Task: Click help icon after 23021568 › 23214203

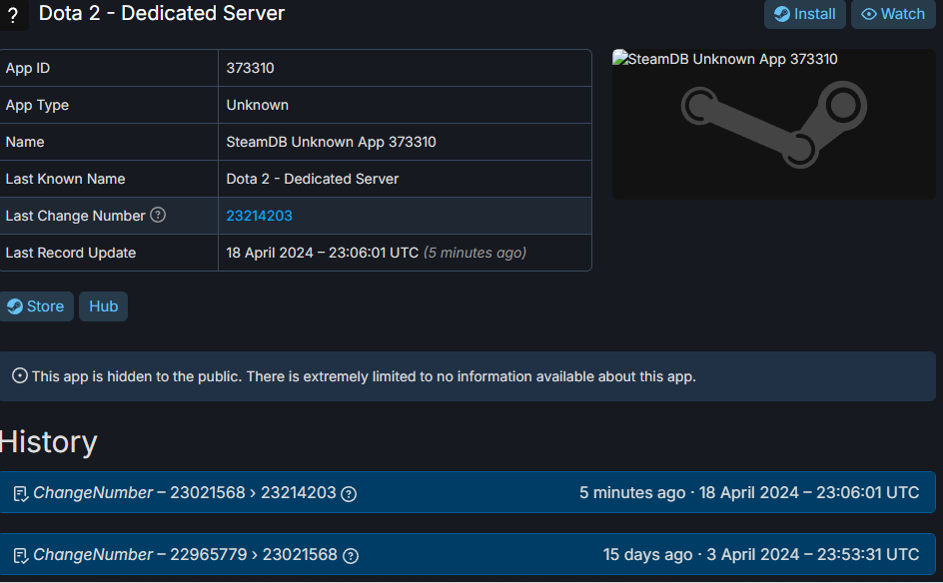Action: point(349,494)
